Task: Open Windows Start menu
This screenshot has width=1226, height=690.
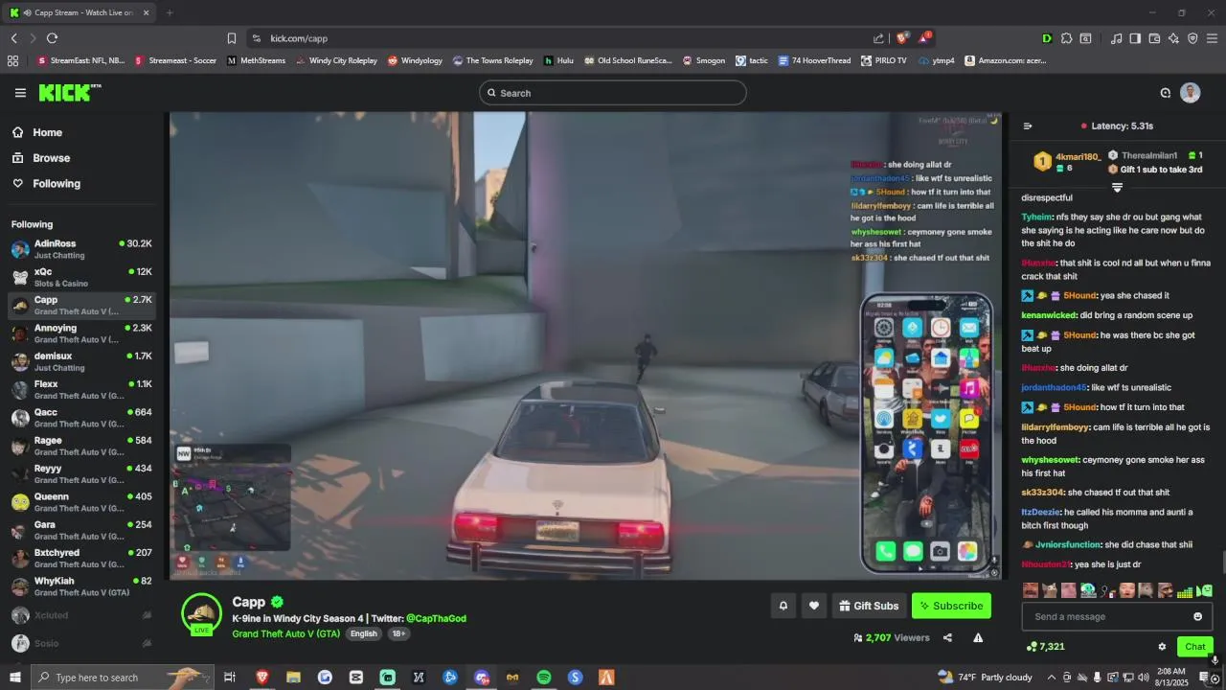Action: pos(14,678)
